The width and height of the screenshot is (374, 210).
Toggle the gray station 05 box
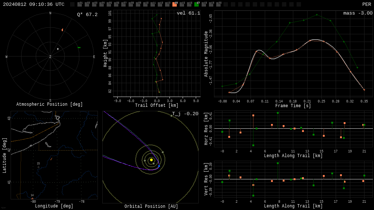click(x=109, y=4)
